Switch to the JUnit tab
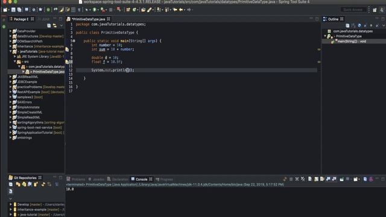Viewport: 386px width, 217px height. point(44,19)
